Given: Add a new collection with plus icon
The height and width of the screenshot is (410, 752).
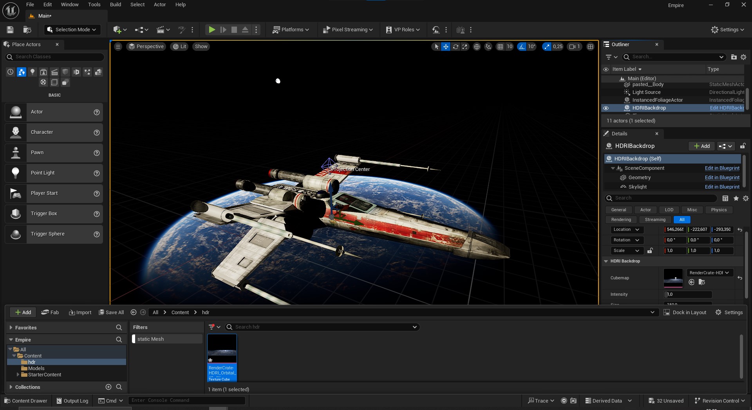Looking at the screenshot, I should click(x=108, y=387).
